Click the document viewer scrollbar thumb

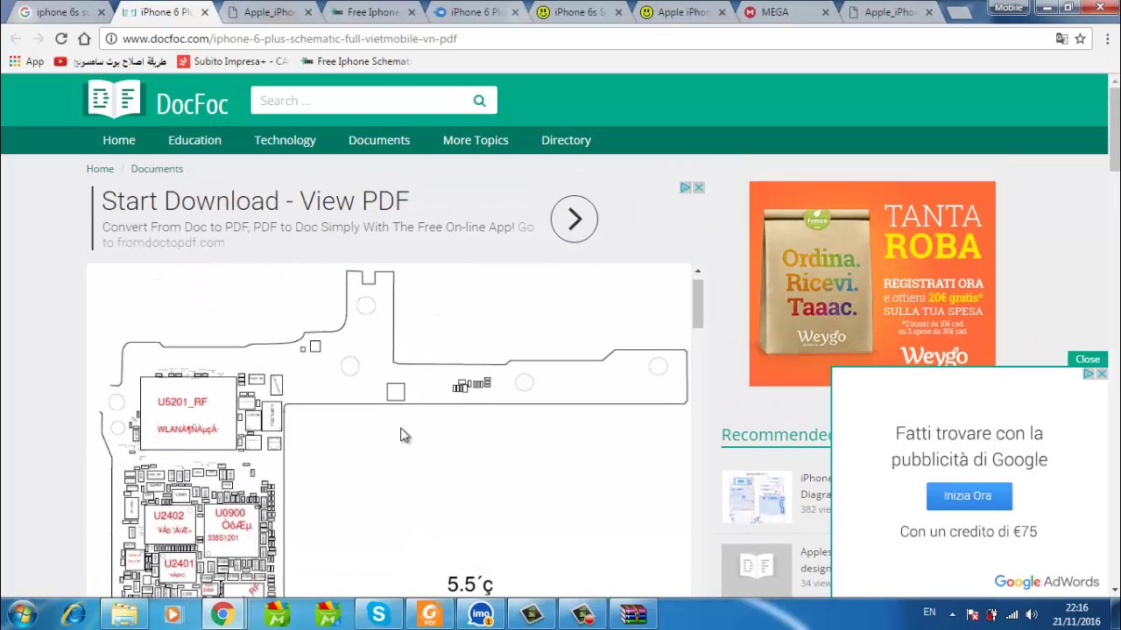click(x=698, y=304)
